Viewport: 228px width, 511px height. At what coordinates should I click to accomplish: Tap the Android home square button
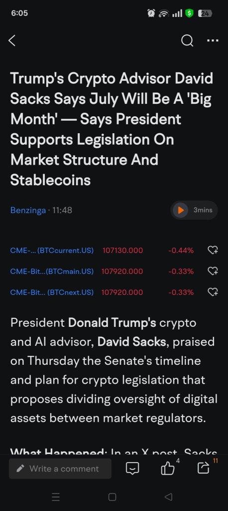(x=112, y=497)
